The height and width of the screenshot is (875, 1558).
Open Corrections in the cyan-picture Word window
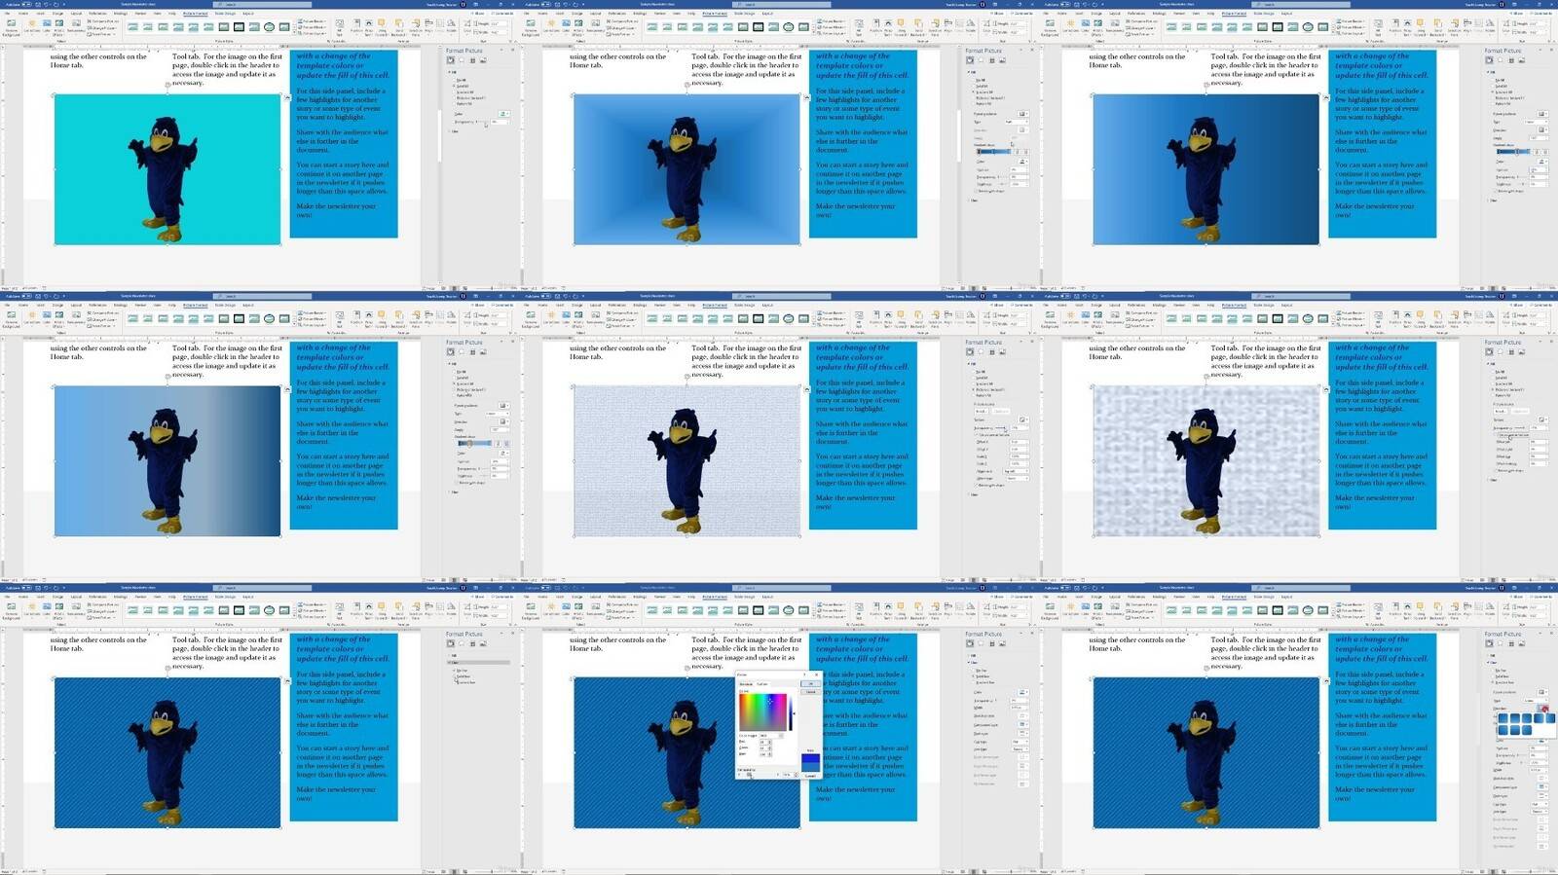click(32, 26)
